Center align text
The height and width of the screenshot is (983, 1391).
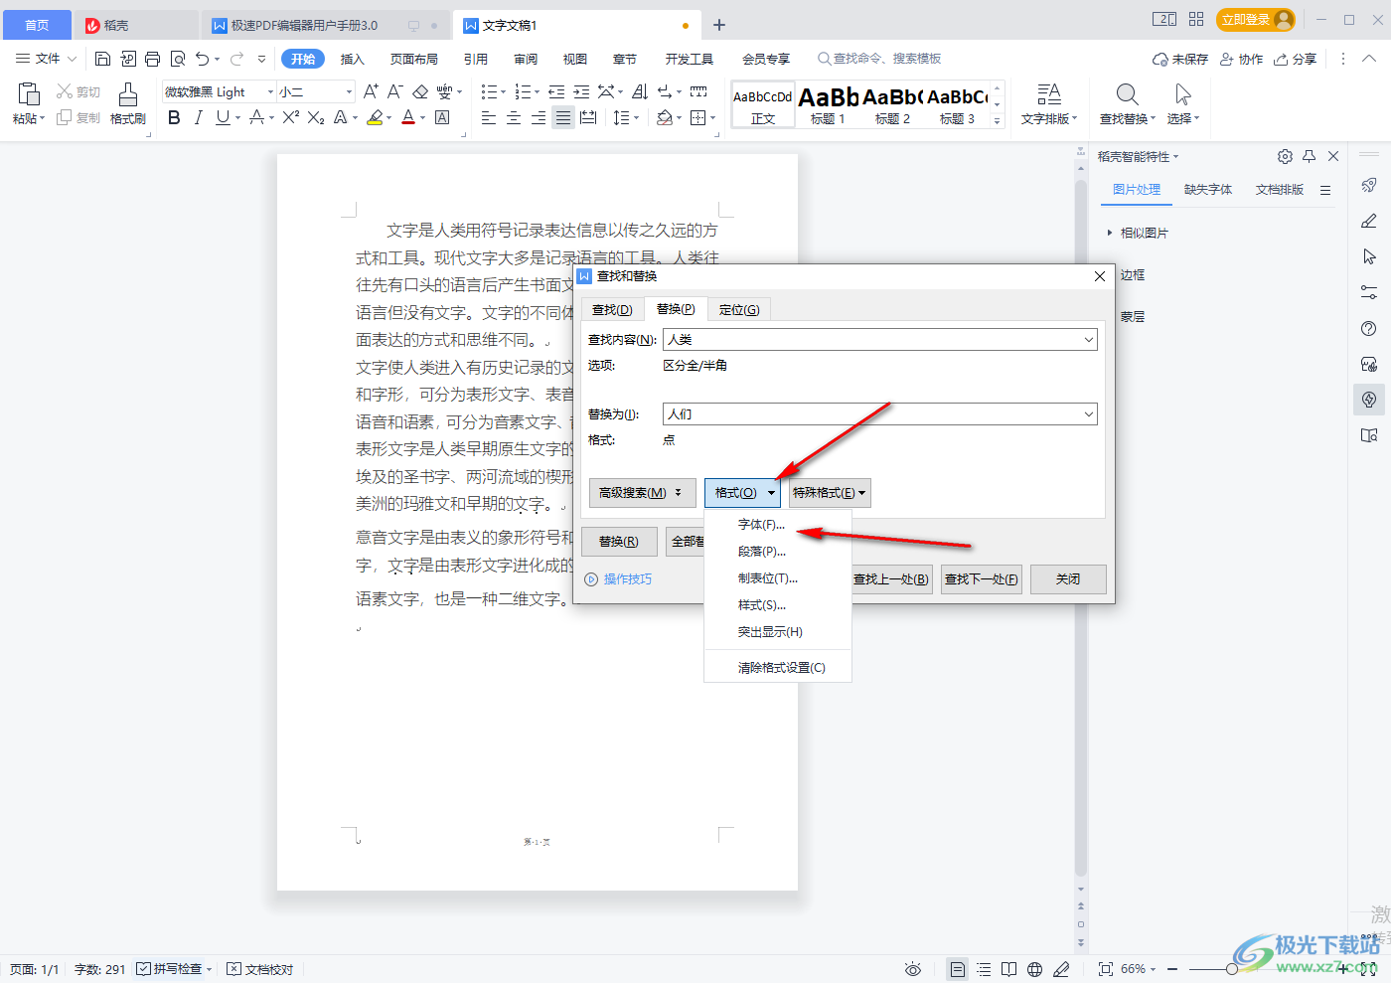[514, 117]
